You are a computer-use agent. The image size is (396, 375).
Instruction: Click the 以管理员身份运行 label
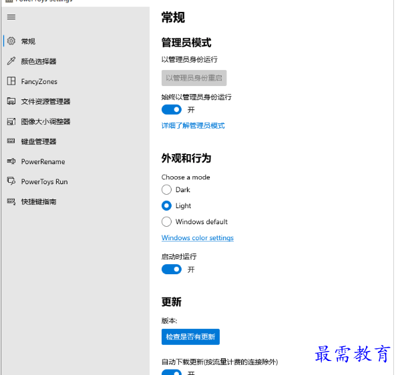pos(190,59)
